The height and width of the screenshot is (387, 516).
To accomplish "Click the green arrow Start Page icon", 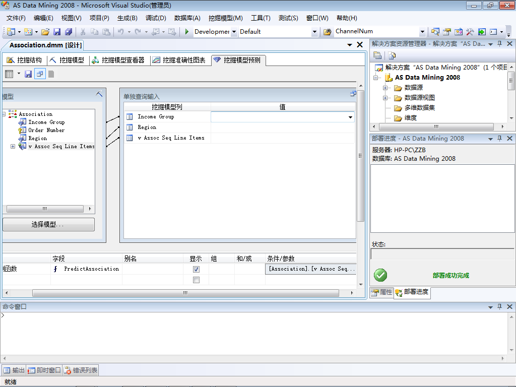I will [481, 32].
